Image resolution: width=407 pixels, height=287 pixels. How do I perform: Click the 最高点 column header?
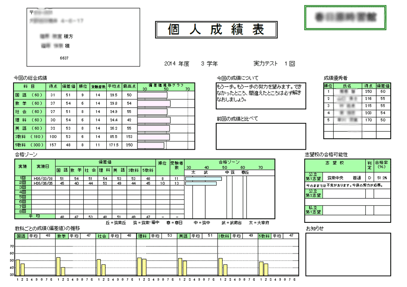click(129, 86)
